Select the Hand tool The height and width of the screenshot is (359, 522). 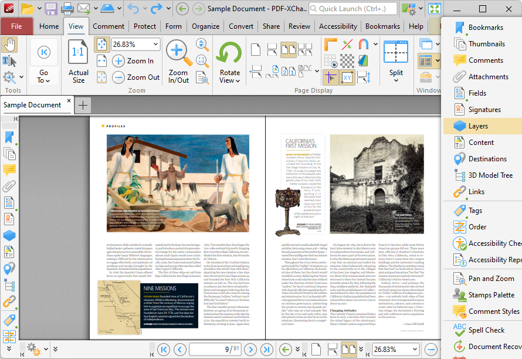(x=9, y=45)
